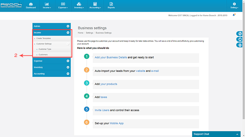Click the Admin sidebar header label
The height and width of the screenshot is (137, 245).
click(x=37, y=26)
